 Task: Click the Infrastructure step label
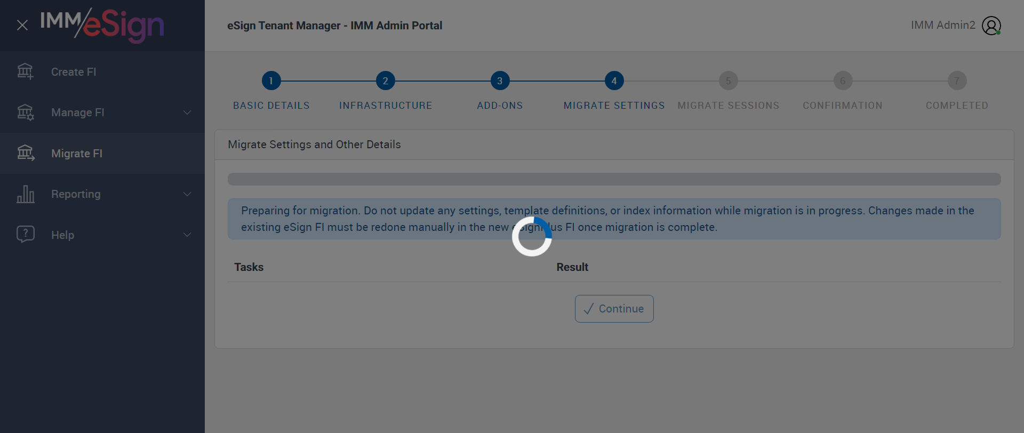[x=386, y=106]
